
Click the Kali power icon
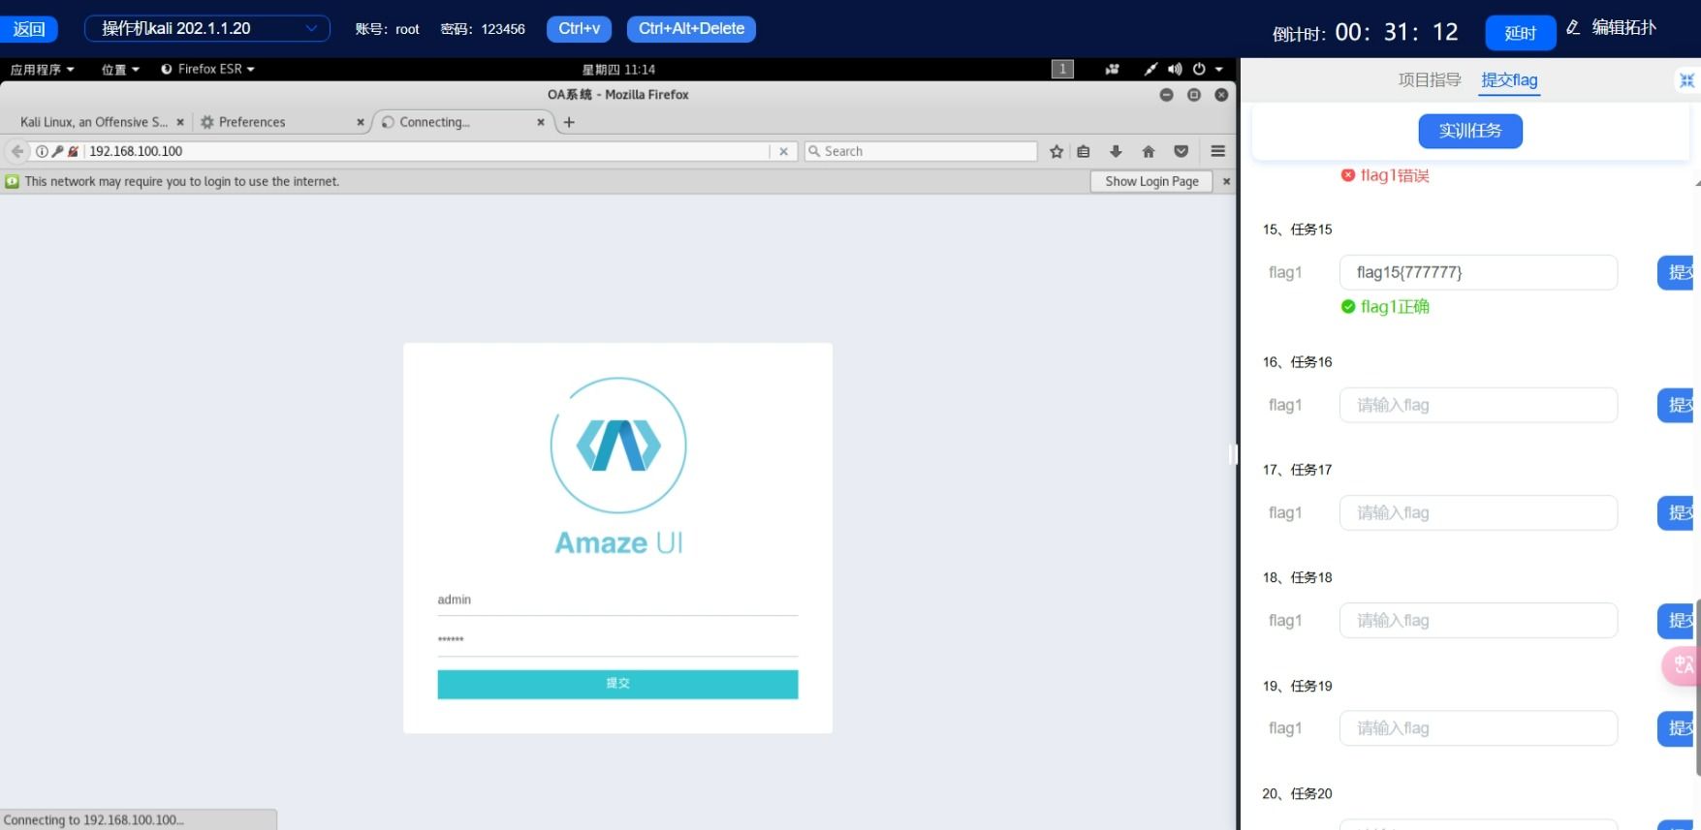coord(1199,69)
